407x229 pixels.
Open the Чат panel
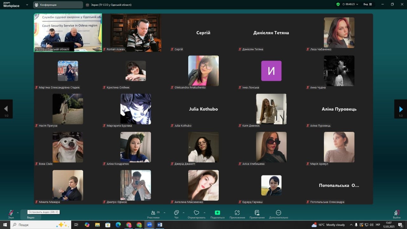click(x=176, y=213)
